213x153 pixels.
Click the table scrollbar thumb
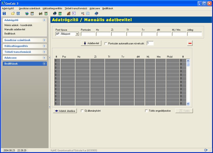coord(188,64)
